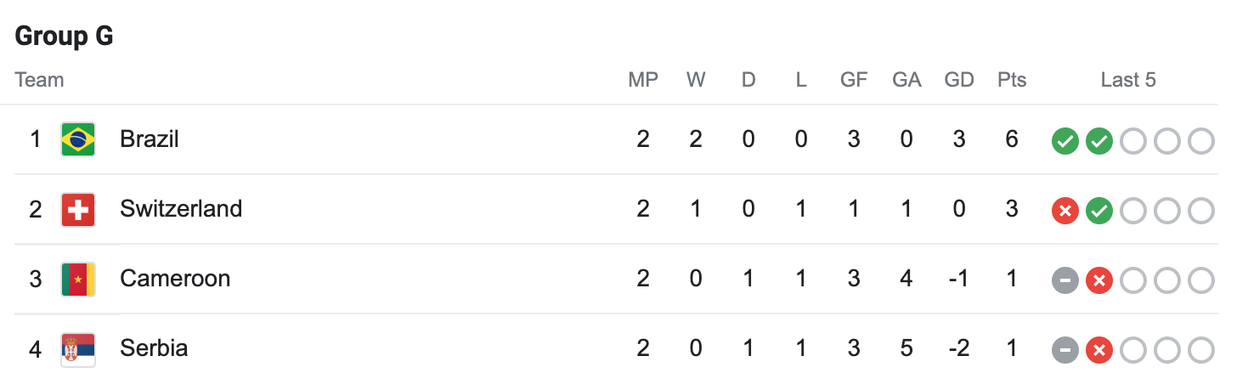Click the Pts column header
The height and width of the screenshot is (390, 1248).
(x=1012, y=81)
